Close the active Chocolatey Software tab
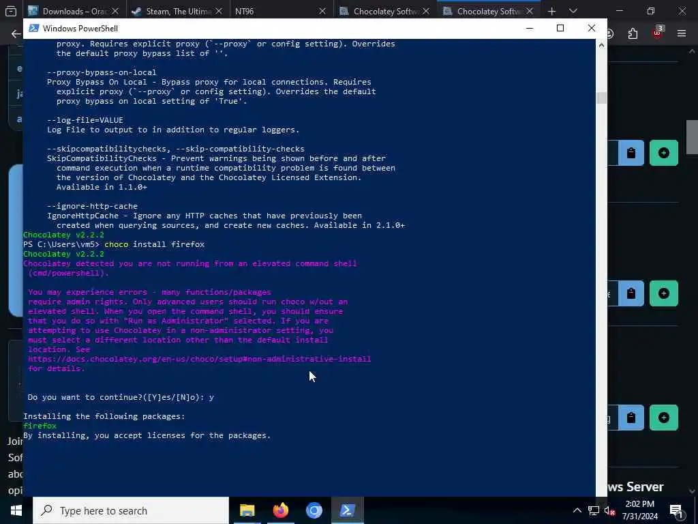This screenshot has width=698, height=524. click(x=530, y=11)
